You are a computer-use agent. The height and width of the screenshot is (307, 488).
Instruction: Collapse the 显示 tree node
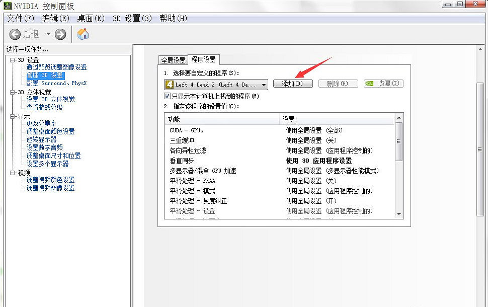13,116
